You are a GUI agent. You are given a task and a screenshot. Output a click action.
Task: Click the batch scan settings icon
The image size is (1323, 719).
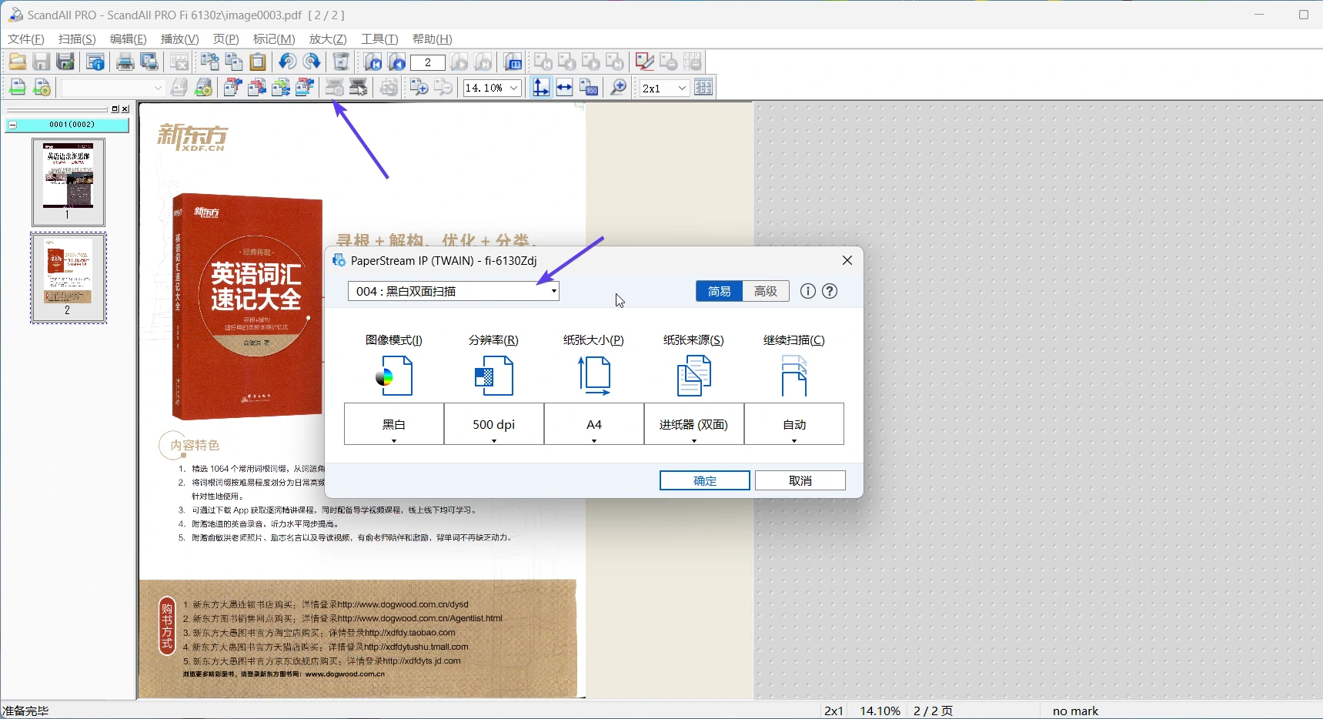(203, 88)
